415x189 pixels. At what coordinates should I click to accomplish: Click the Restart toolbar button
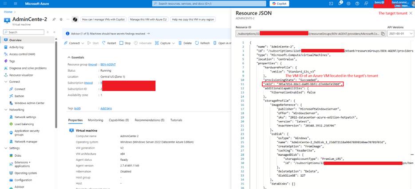point(109,43)
